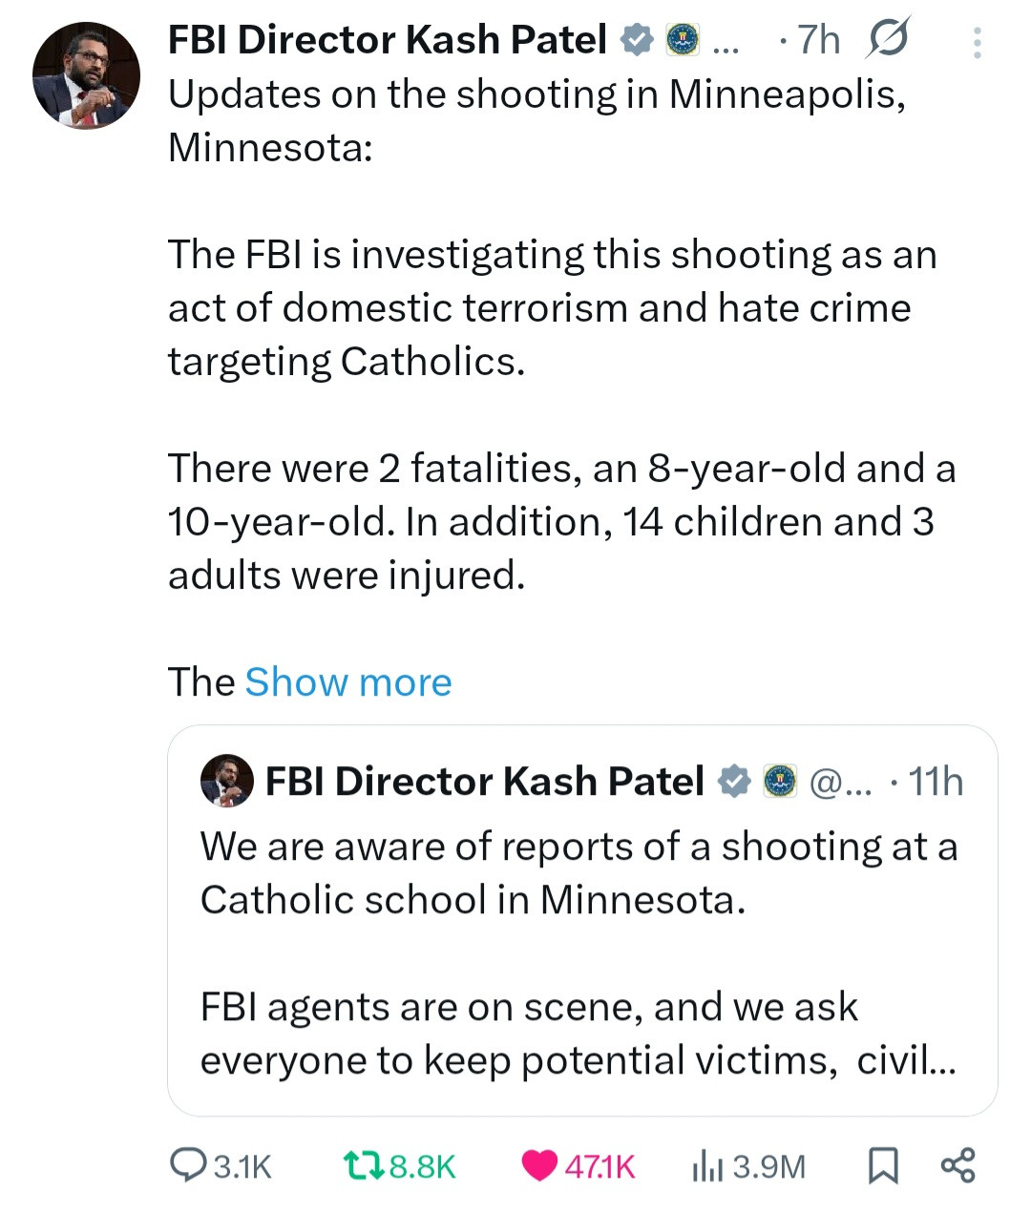Screen dimensions: 1031x1213
Task: Click the blue verified checkmark badge
Action: [637, 40]
